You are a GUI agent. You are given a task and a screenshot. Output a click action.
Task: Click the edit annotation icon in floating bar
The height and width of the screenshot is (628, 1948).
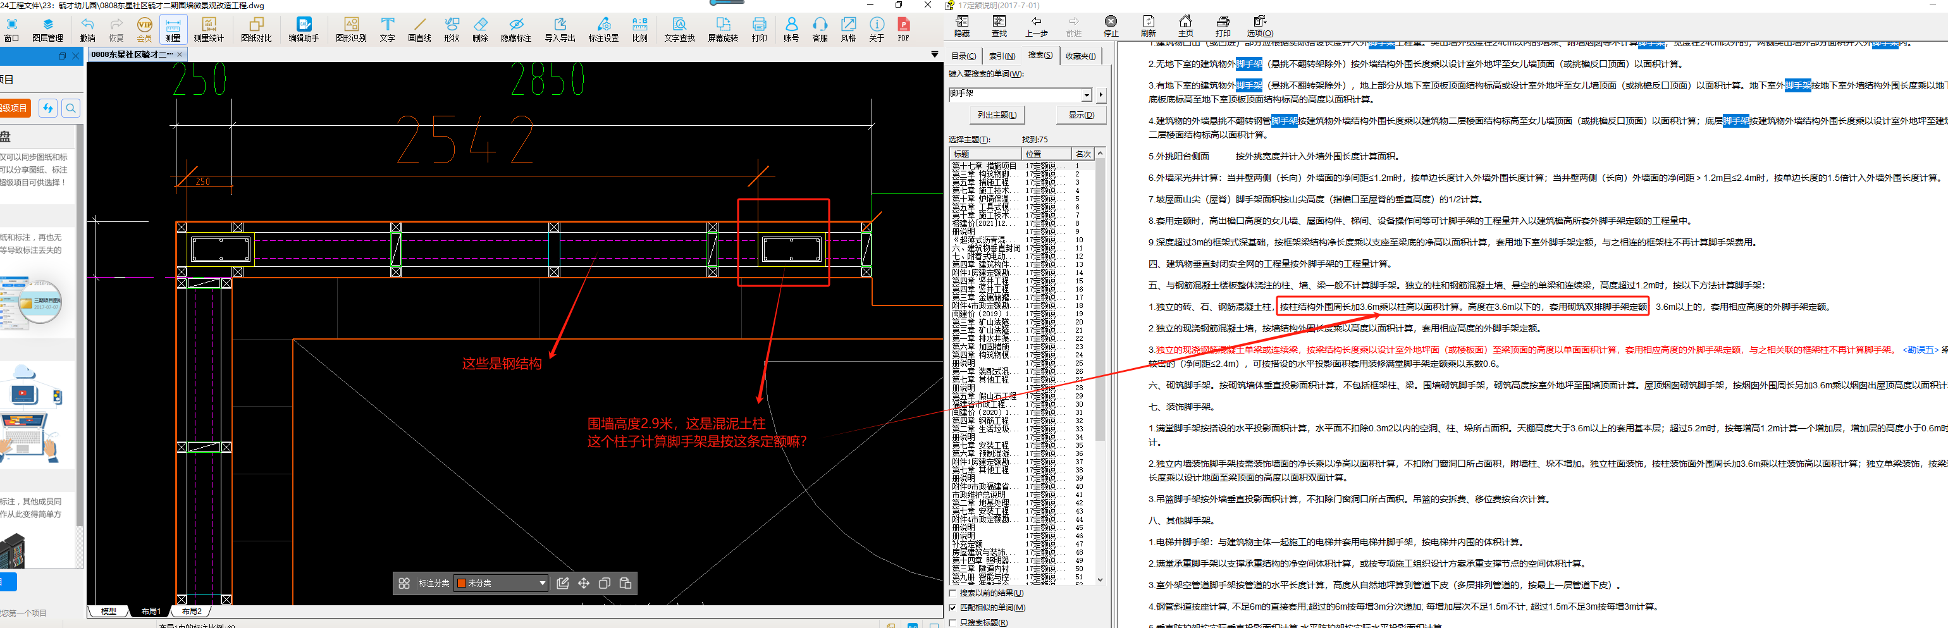pyautogui.click(x=563, y=583)
